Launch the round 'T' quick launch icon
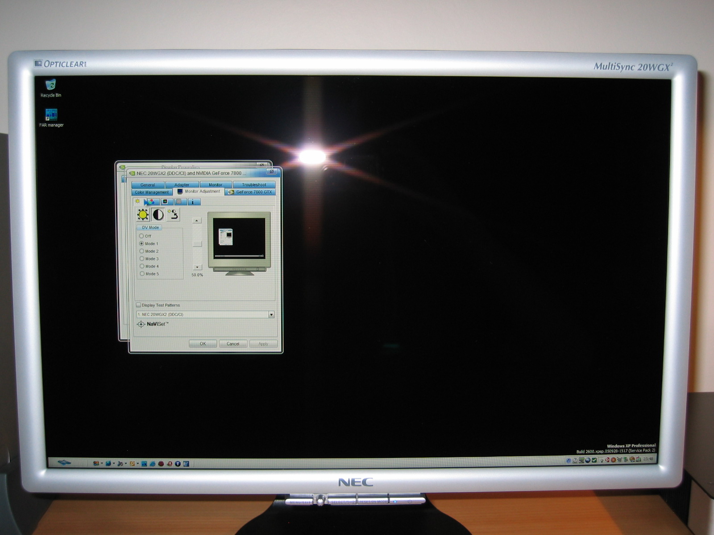 point(178,464)
